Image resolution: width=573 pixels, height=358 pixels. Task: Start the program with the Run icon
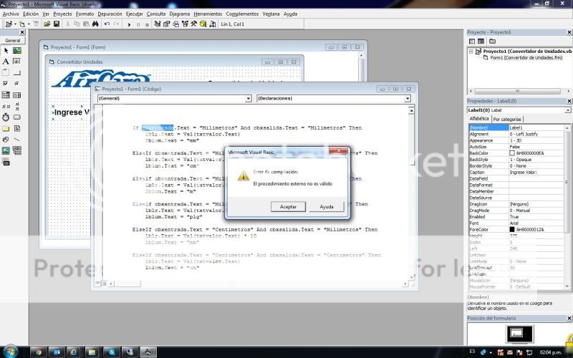pos(129,24)
